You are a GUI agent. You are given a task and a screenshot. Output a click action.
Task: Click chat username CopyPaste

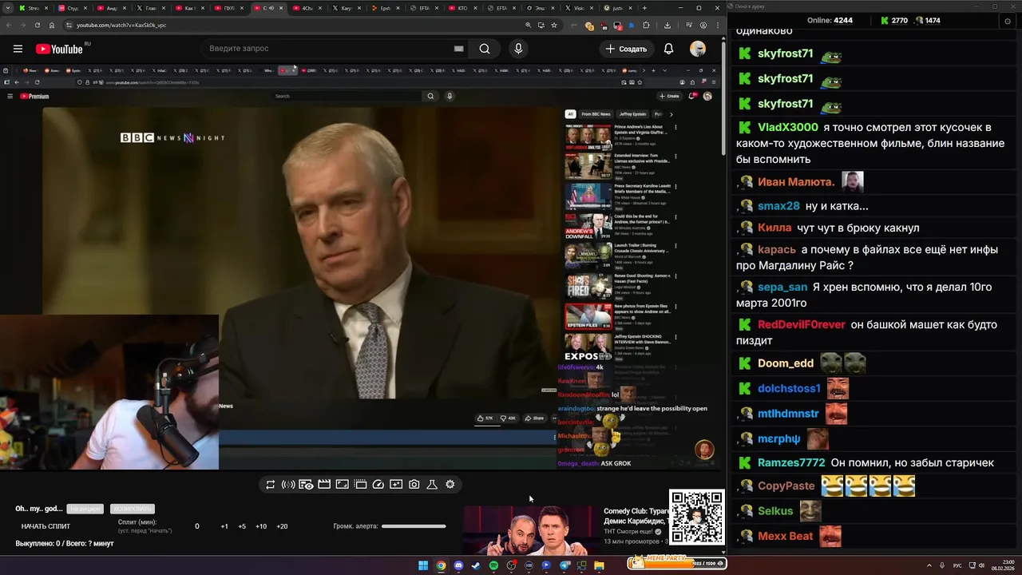point(786,486)
